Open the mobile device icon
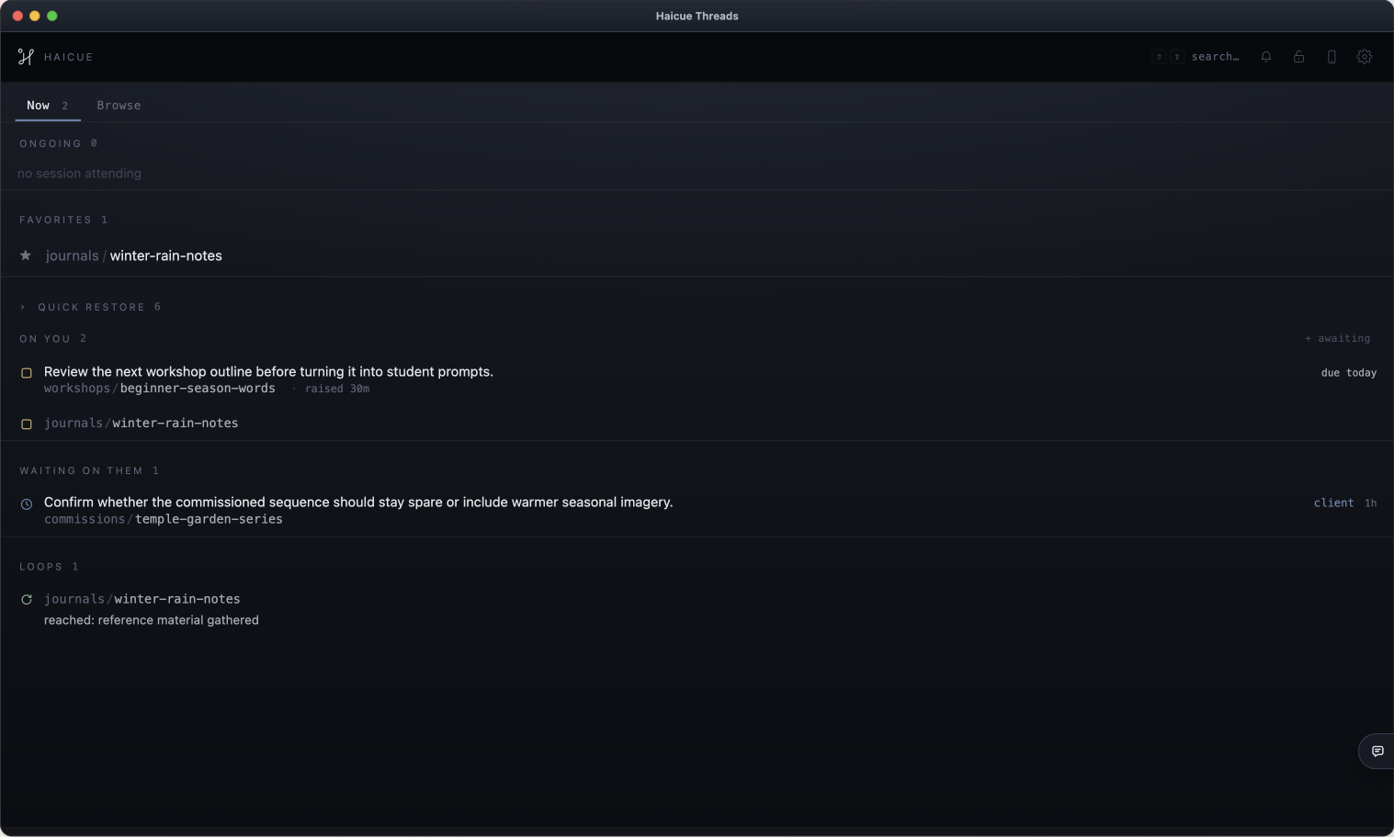The image size is (1394, 837). [1332, 57]
